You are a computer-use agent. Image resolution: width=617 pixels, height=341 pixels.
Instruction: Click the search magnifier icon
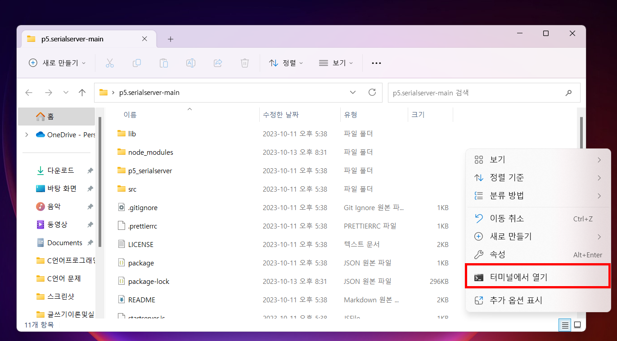point(569,93)
